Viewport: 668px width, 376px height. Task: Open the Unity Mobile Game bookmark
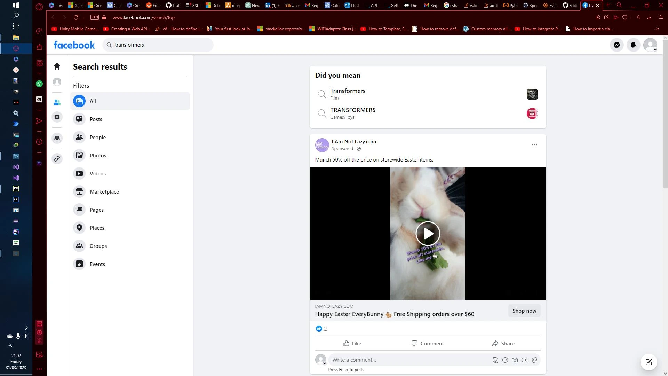click(75, 29)
